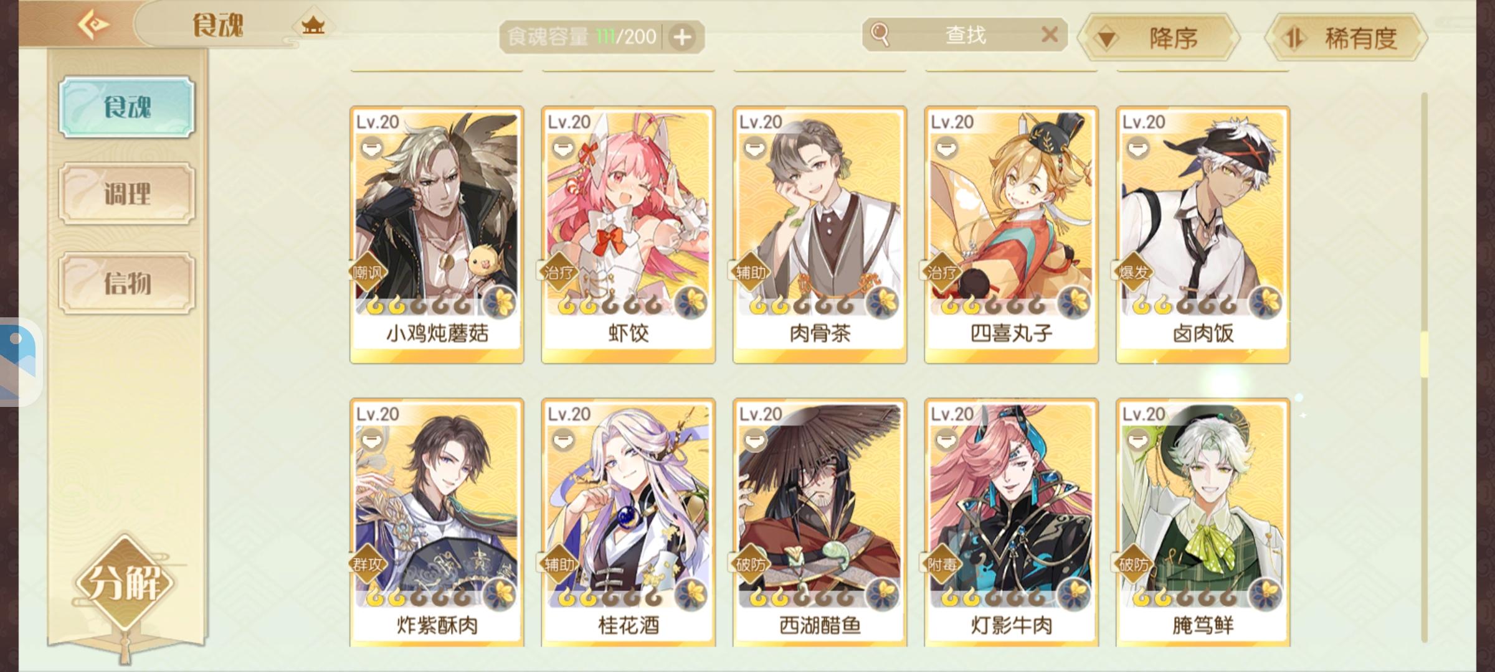Click the 嘲讽 role badge on 小鸡炖蘑菇
Viewport: 1495px width, 672px height.
click(368, 272)
